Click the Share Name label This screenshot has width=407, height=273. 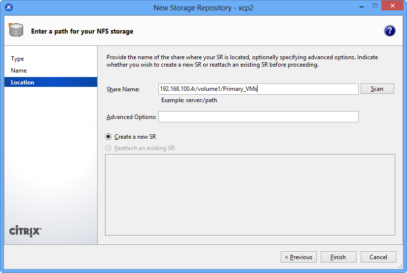click(x=123, y=89)
